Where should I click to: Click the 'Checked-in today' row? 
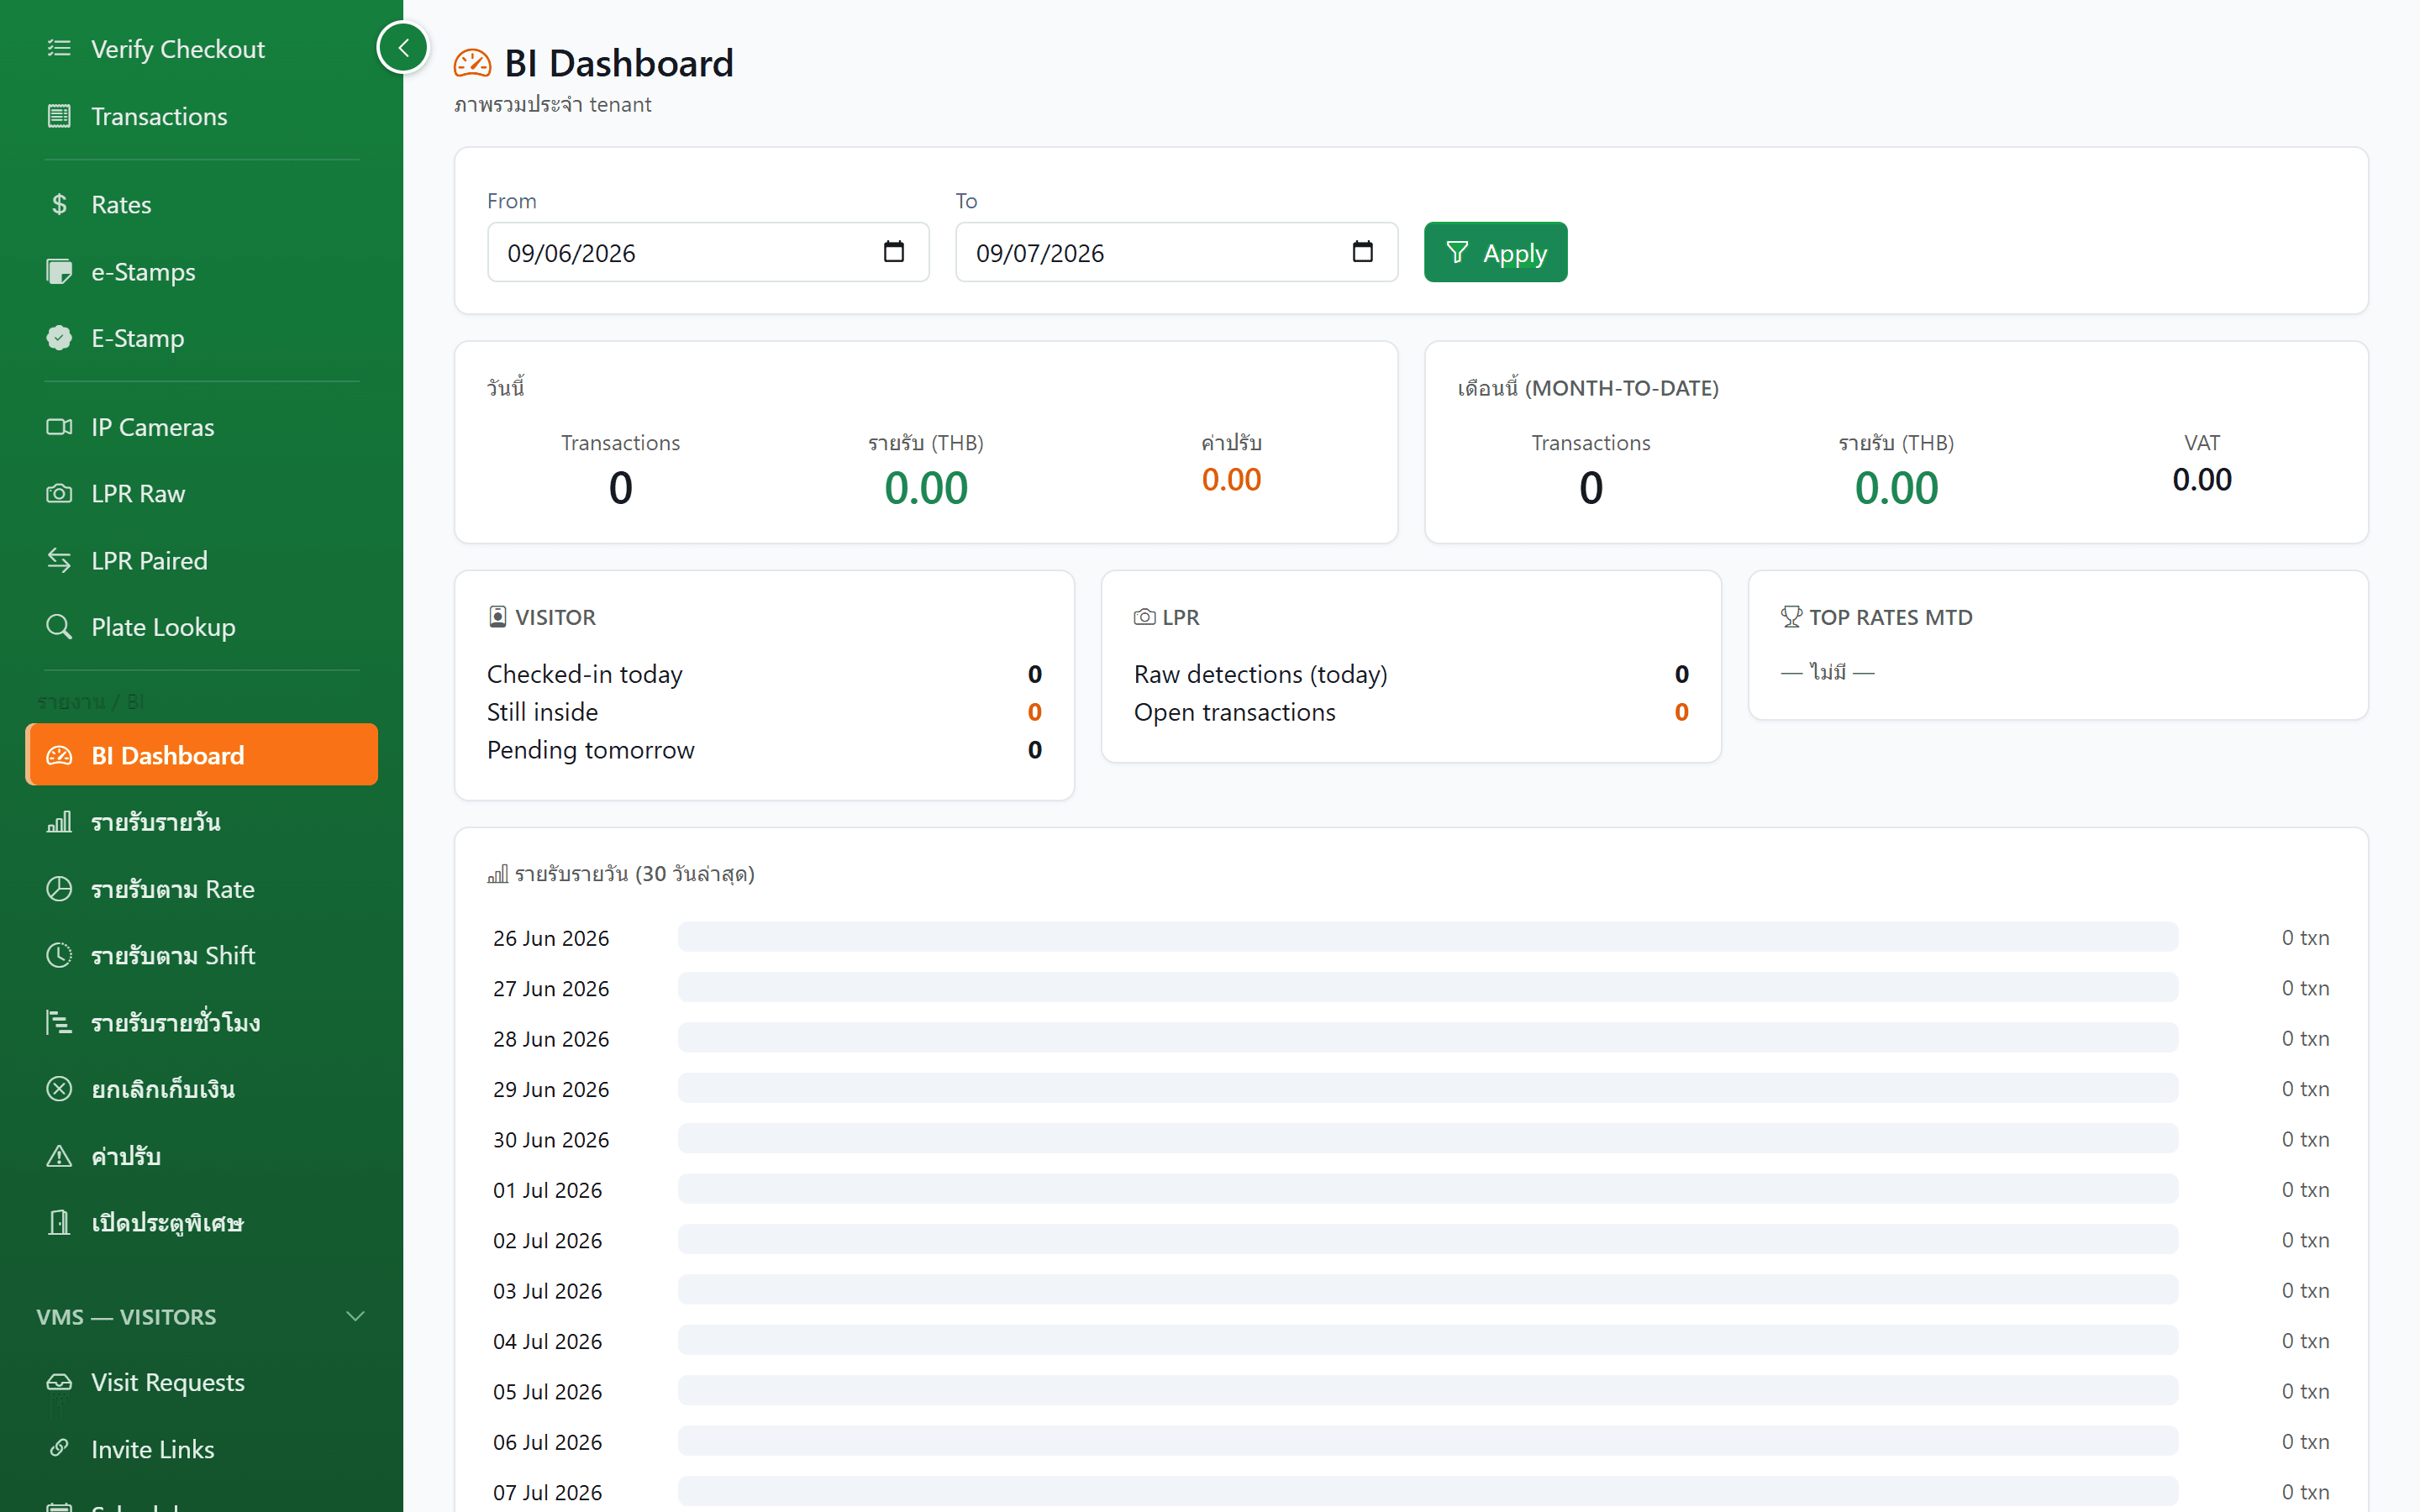[764, 674]
